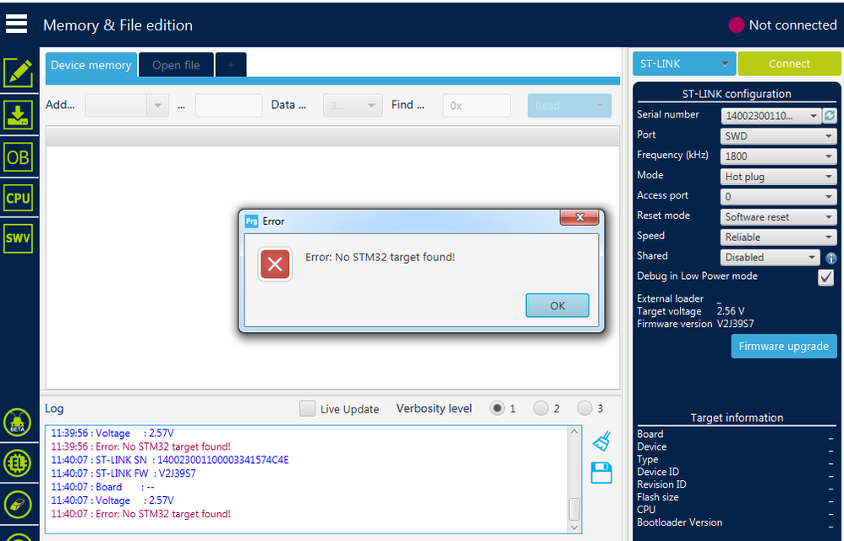The width and height of the screenshot is (844, 541).
Task: Expand the Serial number dropdown
Action: (x=770, y=116)
